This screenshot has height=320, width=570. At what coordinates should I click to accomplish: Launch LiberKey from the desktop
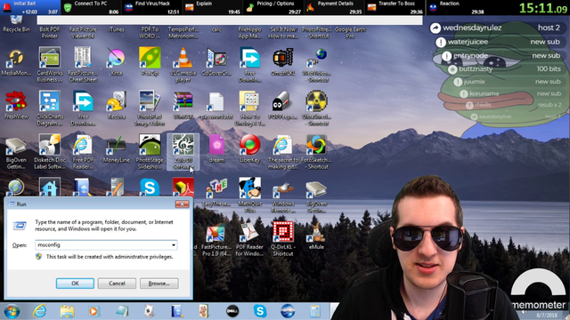(249, 148)
